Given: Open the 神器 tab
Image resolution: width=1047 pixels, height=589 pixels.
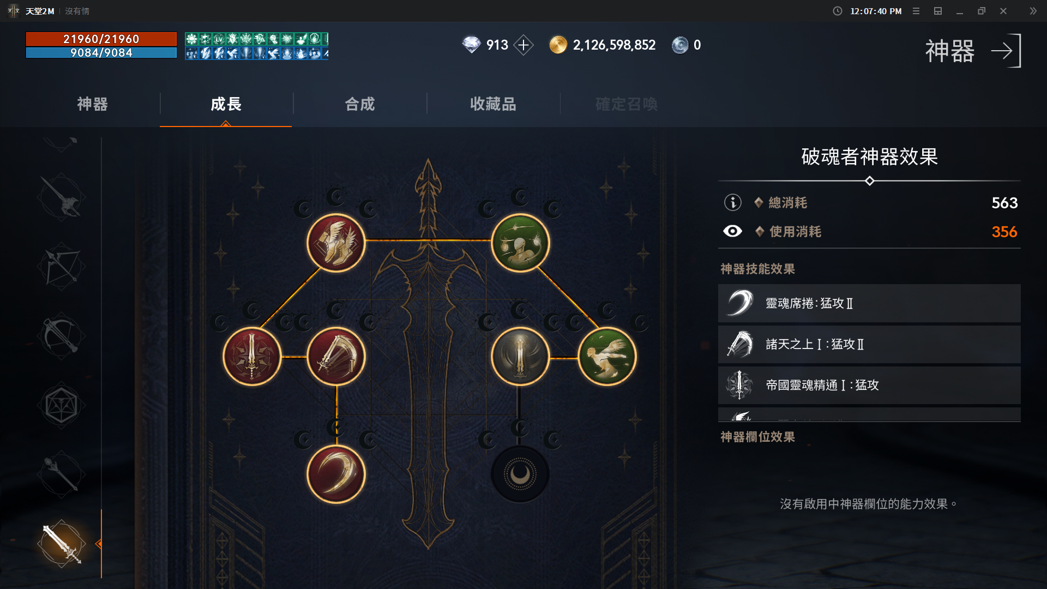Looking at the screenshot, I should coord(93,104).
